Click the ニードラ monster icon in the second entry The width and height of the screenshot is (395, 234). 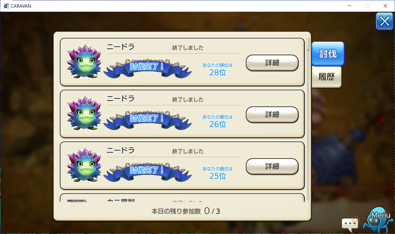(x=84, y=113)
